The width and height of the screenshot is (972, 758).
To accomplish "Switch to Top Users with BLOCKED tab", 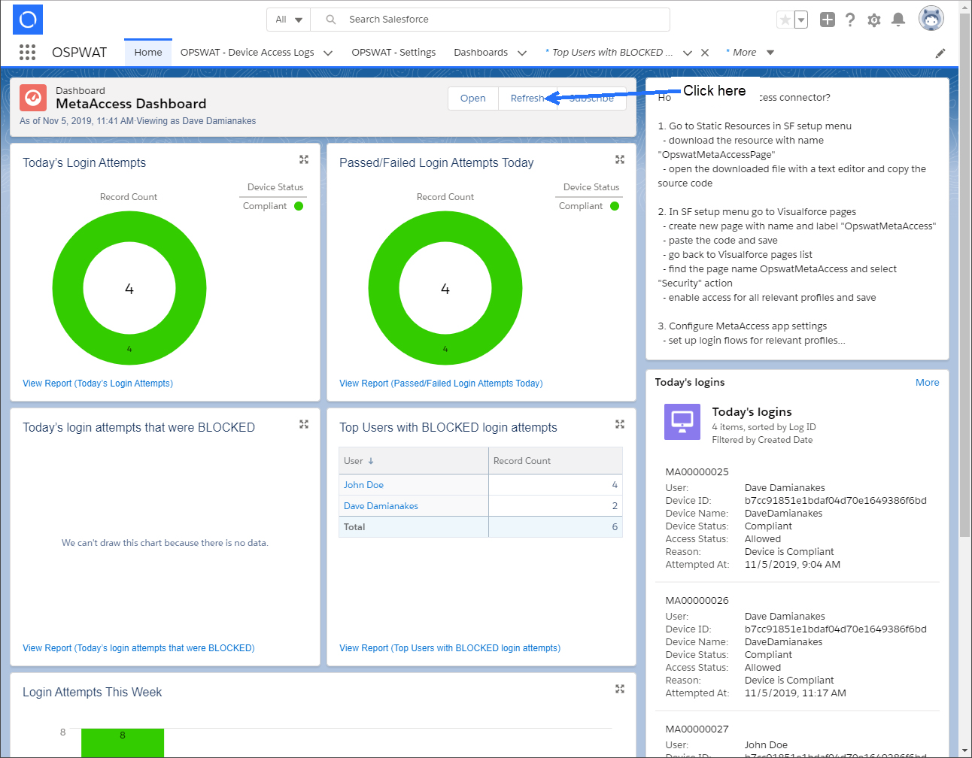I will pos(609,52).
